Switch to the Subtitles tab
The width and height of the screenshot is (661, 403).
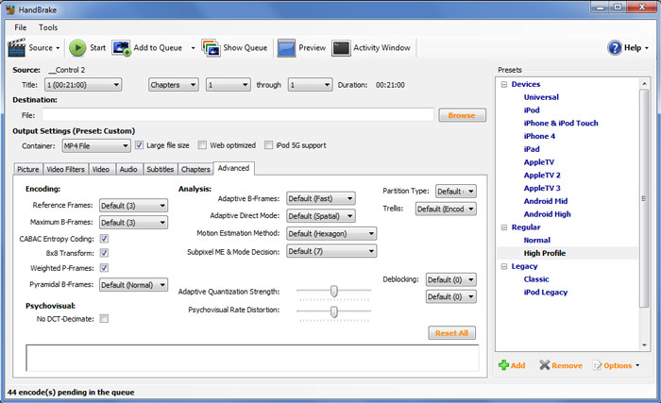point(161,169)
